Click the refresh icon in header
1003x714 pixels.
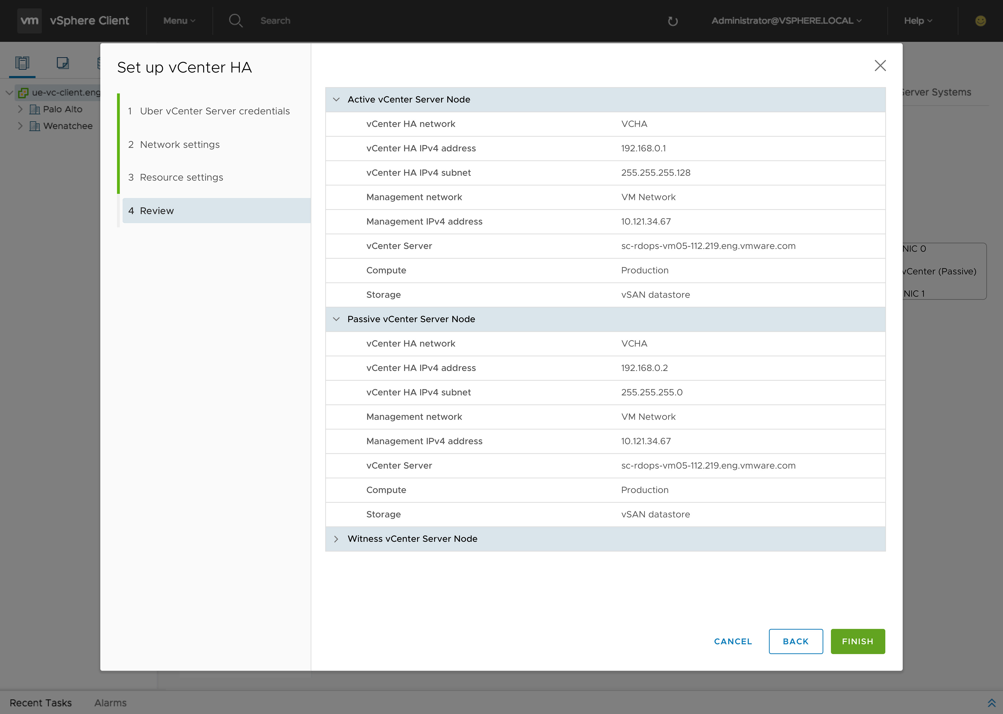click(x=672, y=21)
